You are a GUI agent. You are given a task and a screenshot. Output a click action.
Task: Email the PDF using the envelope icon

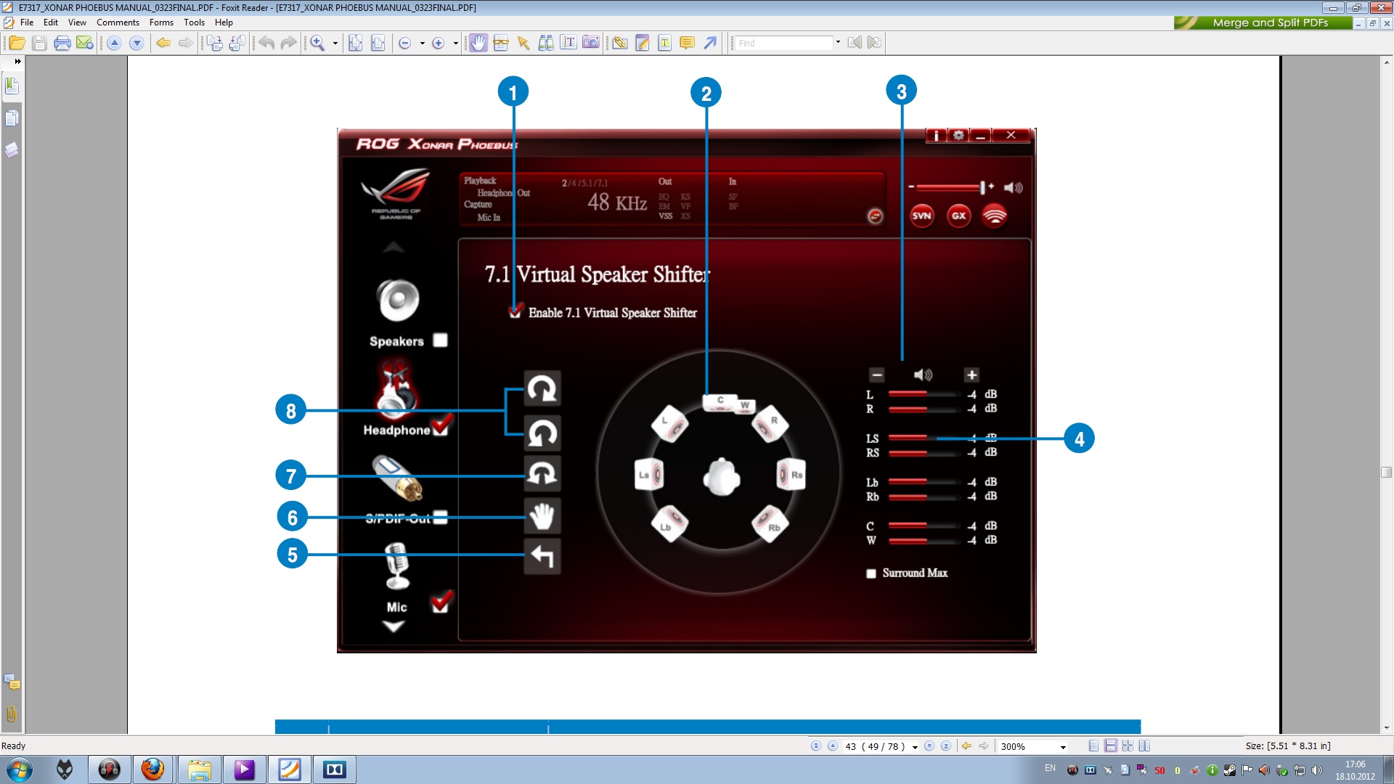tap(85, 43)
